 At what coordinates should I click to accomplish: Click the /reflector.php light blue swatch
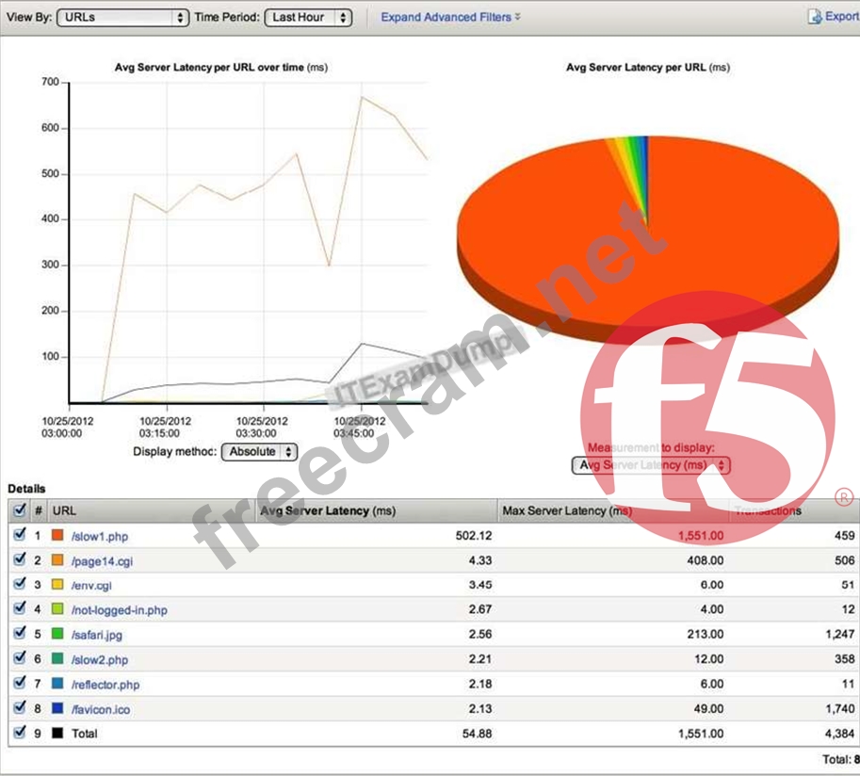point(57,684)
